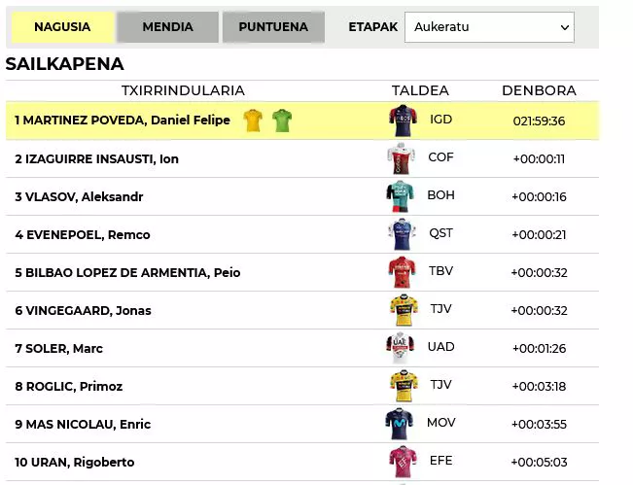Viewport: 633px width, 485px height.
Task: Click rider EVENEPOEL, Remco
Action: click(x=83, y=234)
